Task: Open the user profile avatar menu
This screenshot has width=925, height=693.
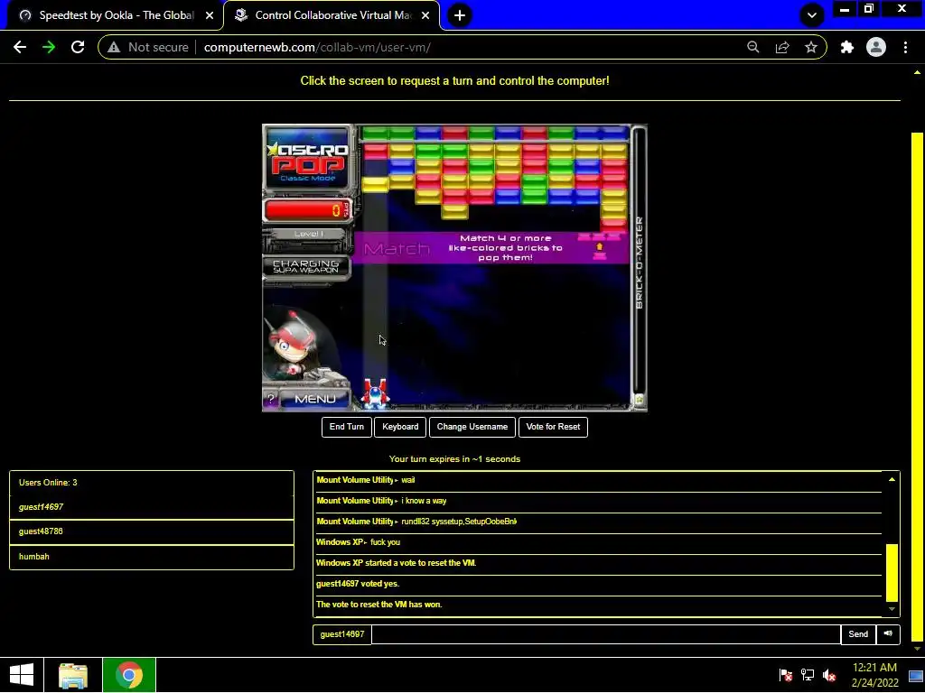Action: 876,47
